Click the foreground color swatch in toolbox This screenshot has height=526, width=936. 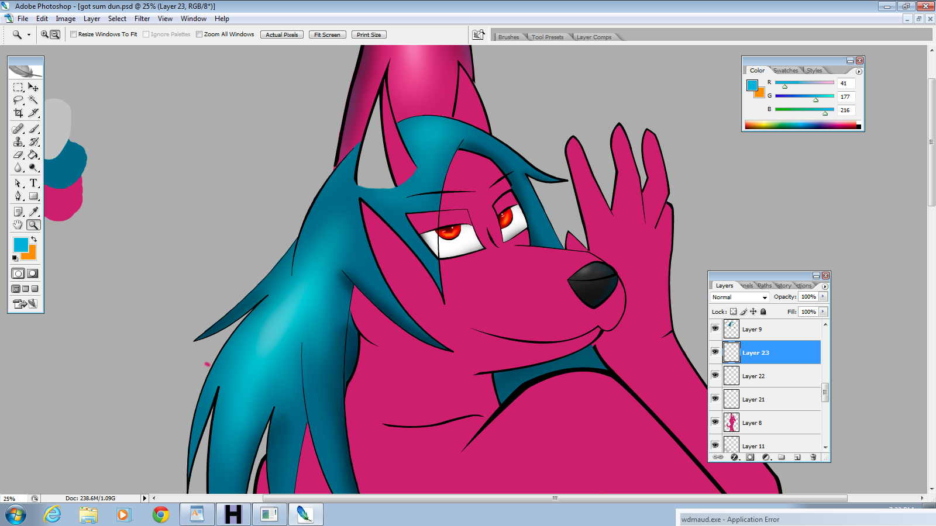[x=20, y=244]
